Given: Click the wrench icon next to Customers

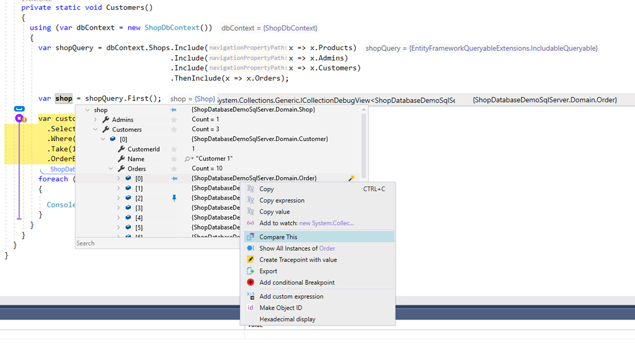Looking at the screenshot, I should click(x=105, y=129).
